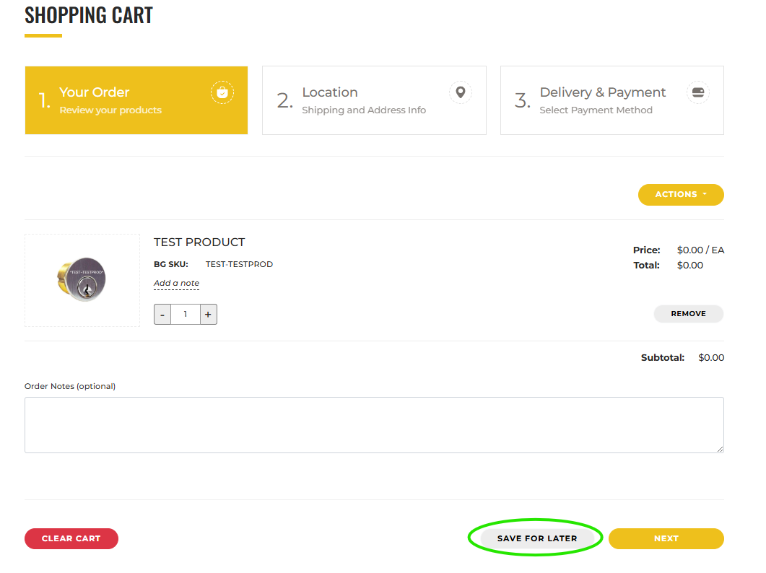Click the shopping bag icon in Your Order

click(x=222, y=92)
